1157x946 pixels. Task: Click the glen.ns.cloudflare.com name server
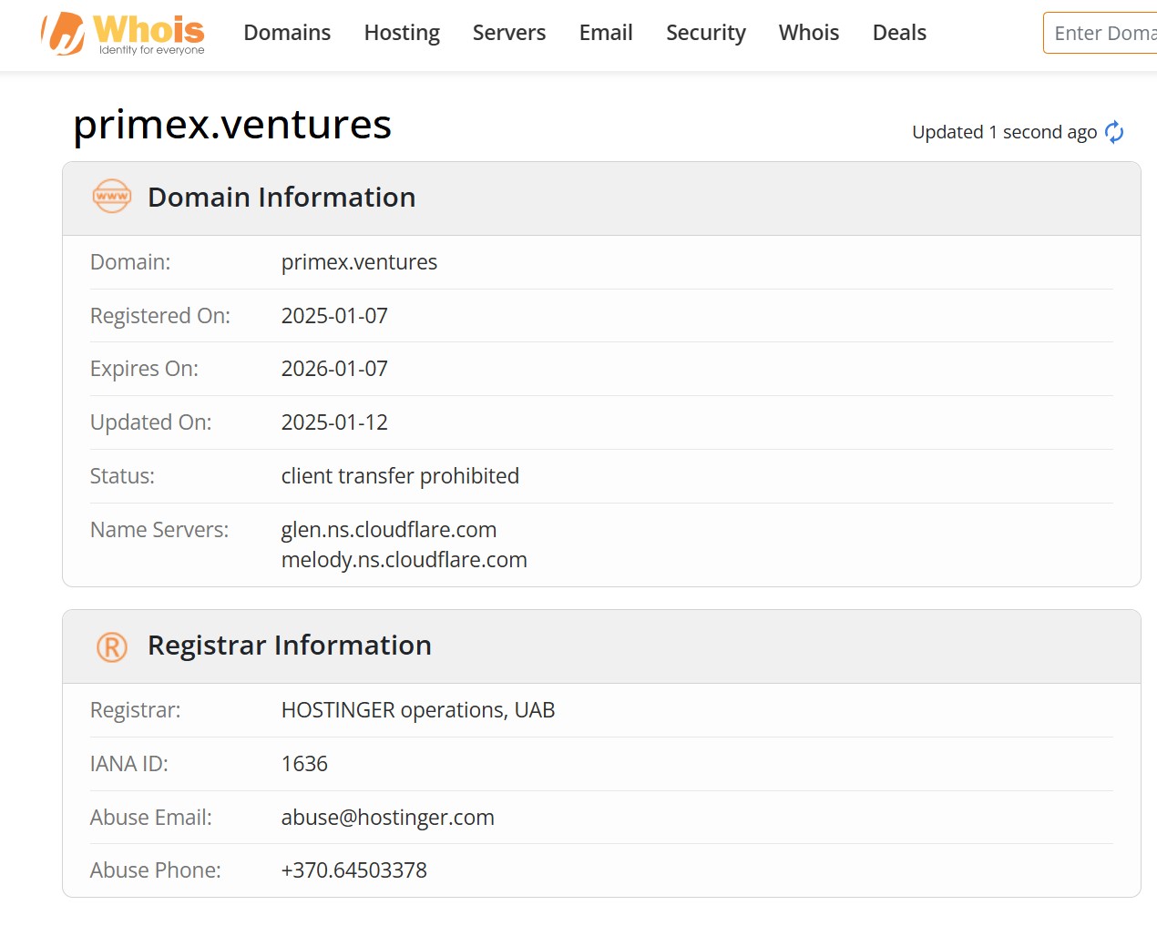point(389,530)
